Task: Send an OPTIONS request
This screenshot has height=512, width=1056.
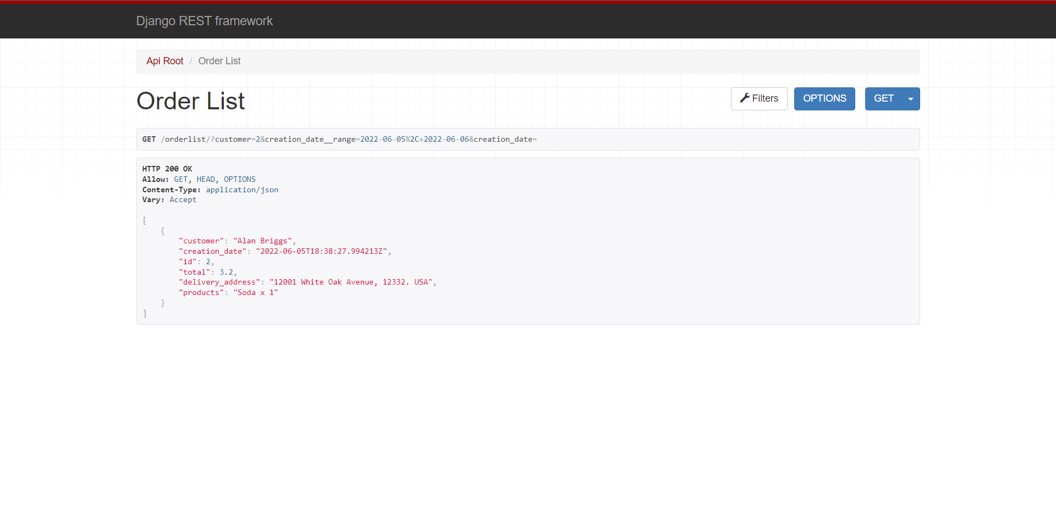Action: (824, 99)
